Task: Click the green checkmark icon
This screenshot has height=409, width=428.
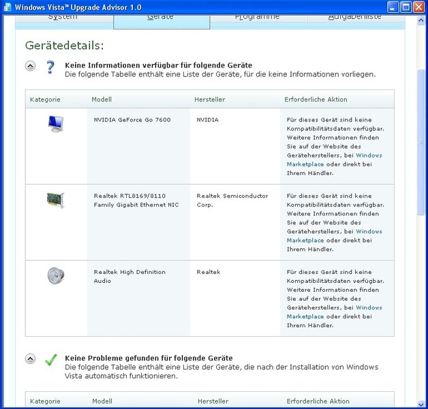Action: click(x=50, y=360)
